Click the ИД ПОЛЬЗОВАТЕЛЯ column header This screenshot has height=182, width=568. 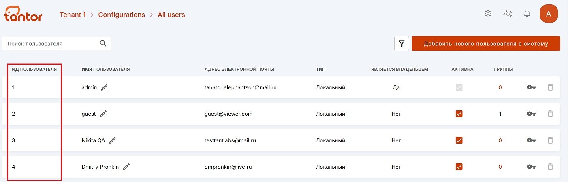[34, 69]
